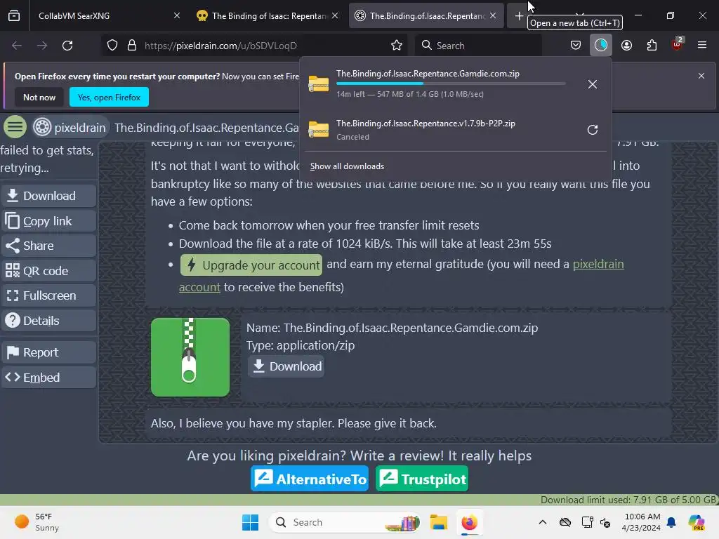Click Download button below file name
Image resolution: width=719 pixels, height=539 pixels.
[x=286, y=366]
